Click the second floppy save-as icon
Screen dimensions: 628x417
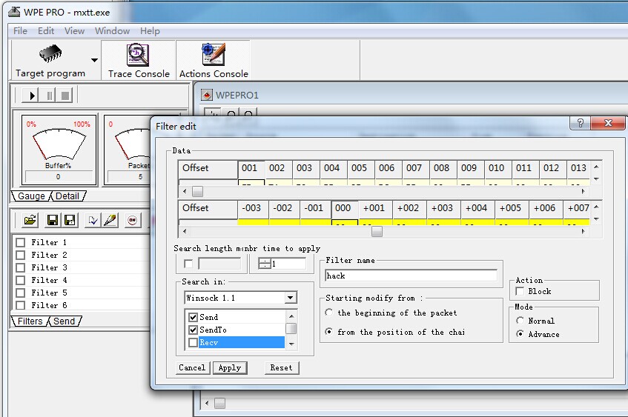coord(70,220)
